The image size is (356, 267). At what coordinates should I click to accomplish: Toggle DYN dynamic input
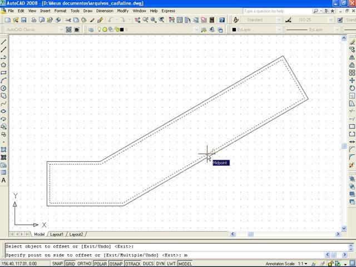[x=160, y=264]
